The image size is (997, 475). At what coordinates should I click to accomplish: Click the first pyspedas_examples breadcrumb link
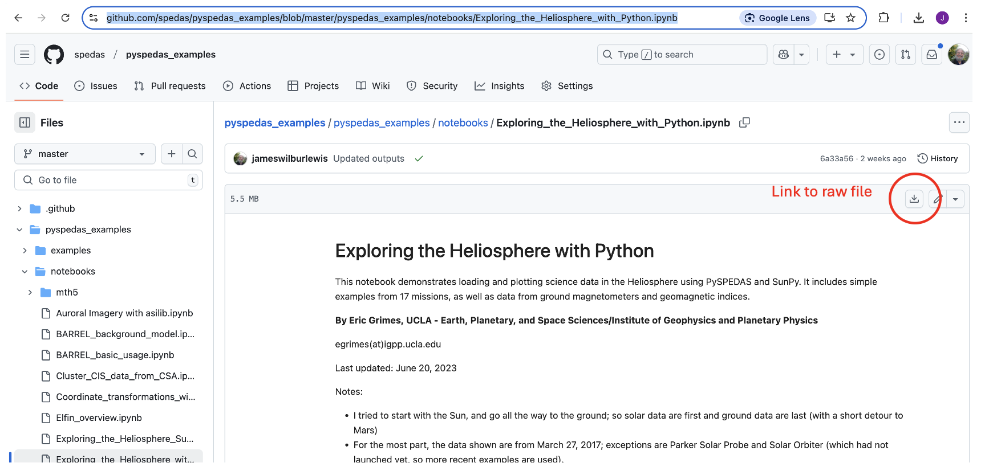coord(275,122)
